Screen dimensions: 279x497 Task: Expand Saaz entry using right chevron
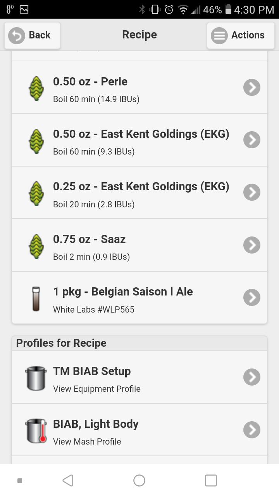point(252,245)
